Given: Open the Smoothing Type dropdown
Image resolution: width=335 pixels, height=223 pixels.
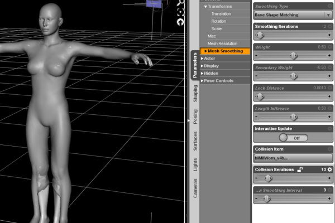Looking at the screenshot, I should coord(293,15).
